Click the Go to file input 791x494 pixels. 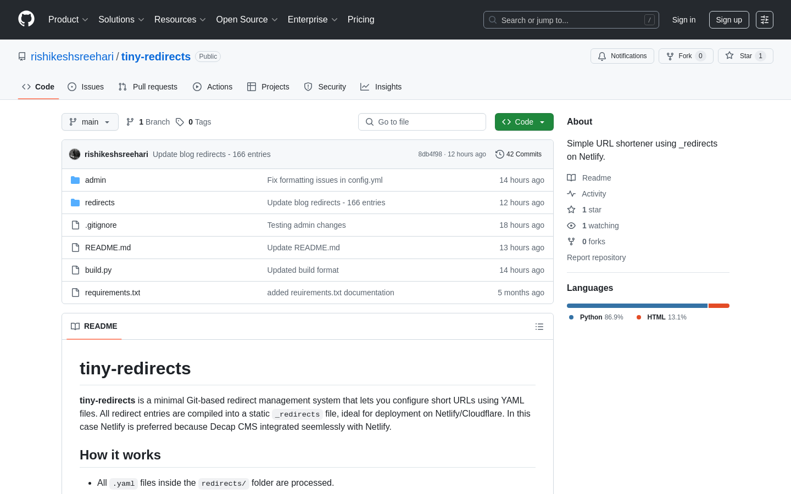click(422, 122)
